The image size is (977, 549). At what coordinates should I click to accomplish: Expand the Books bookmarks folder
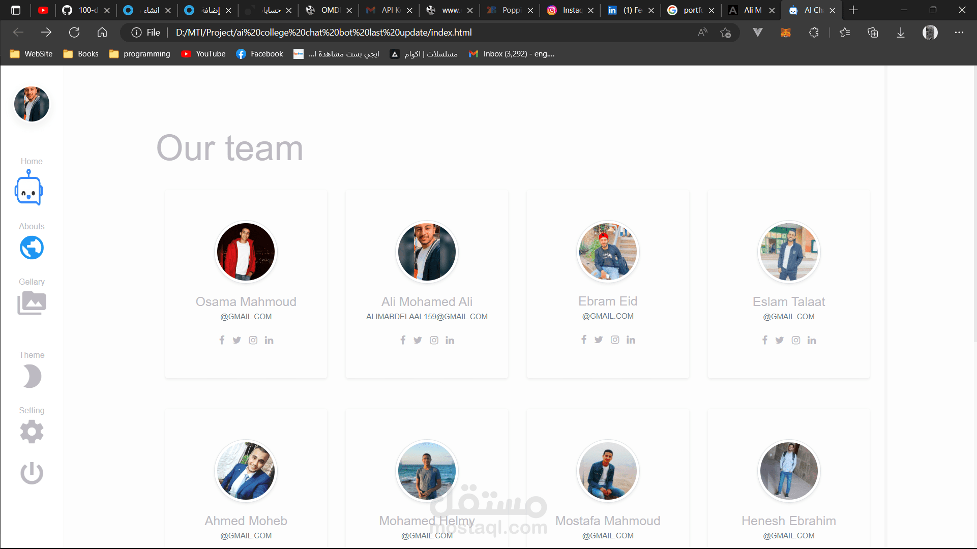pyautogui.click(x=81, y=54)
